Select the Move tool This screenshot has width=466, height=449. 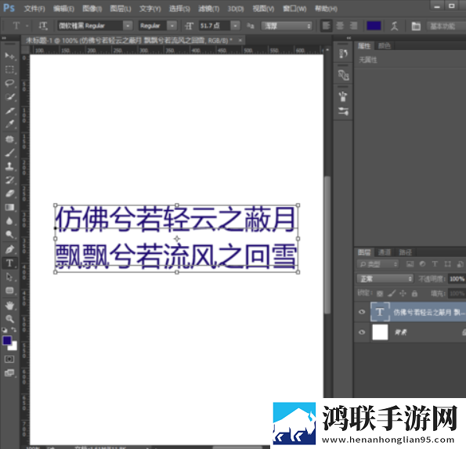pyautogui.click(x=9, y=56)
